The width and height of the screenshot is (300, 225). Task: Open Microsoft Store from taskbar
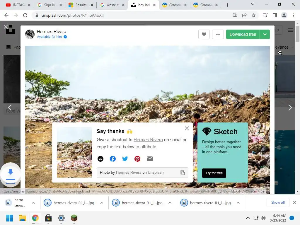(x=48, y=218)
